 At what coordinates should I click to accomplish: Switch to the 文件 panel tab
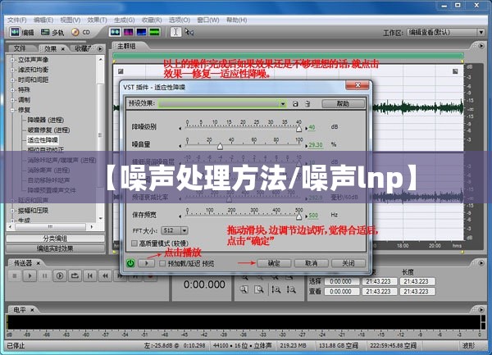(20, 48)
